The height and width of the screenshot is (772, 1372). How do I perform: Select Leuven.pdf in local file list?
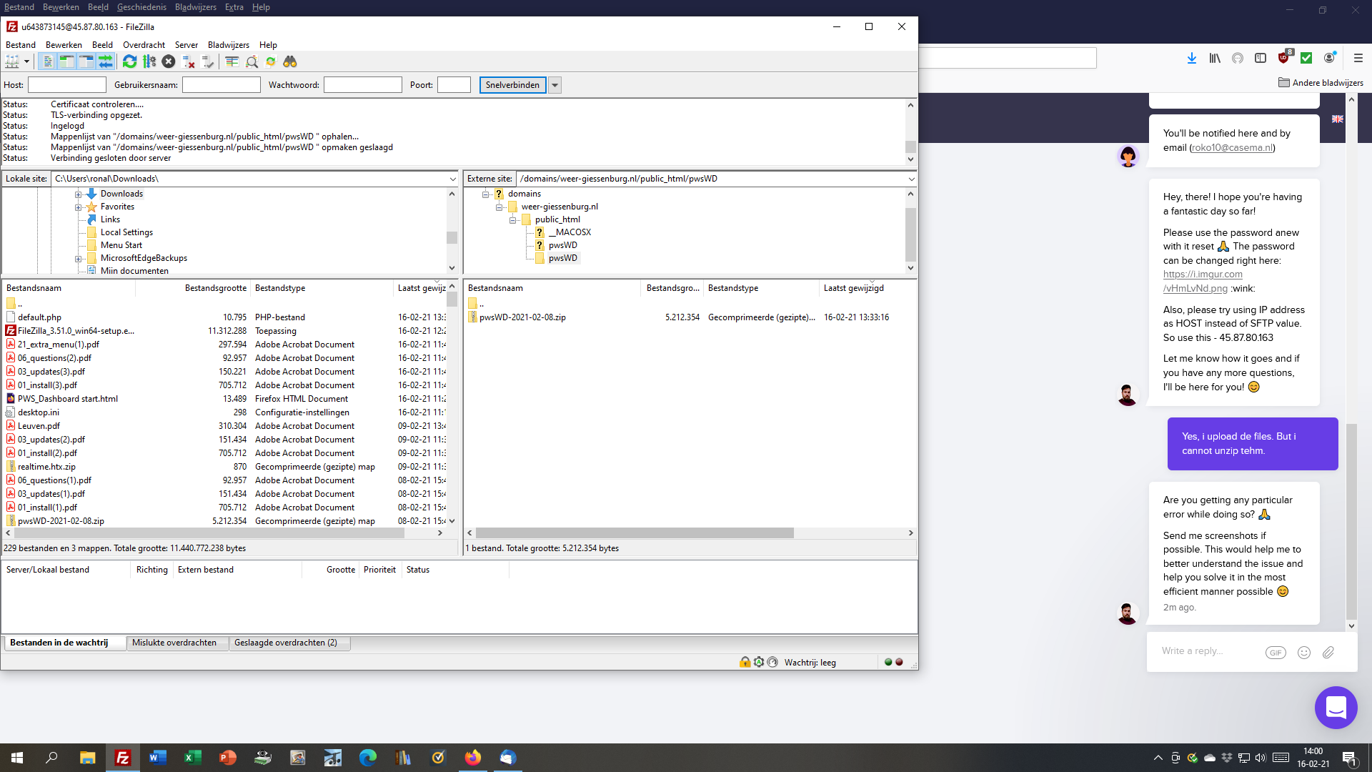39,426
